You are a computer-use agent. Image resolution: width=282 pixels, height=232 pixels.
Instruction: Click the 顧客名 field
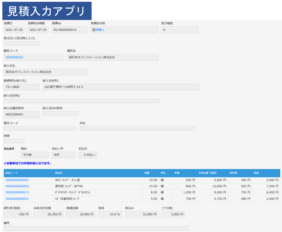pos(113,57)
